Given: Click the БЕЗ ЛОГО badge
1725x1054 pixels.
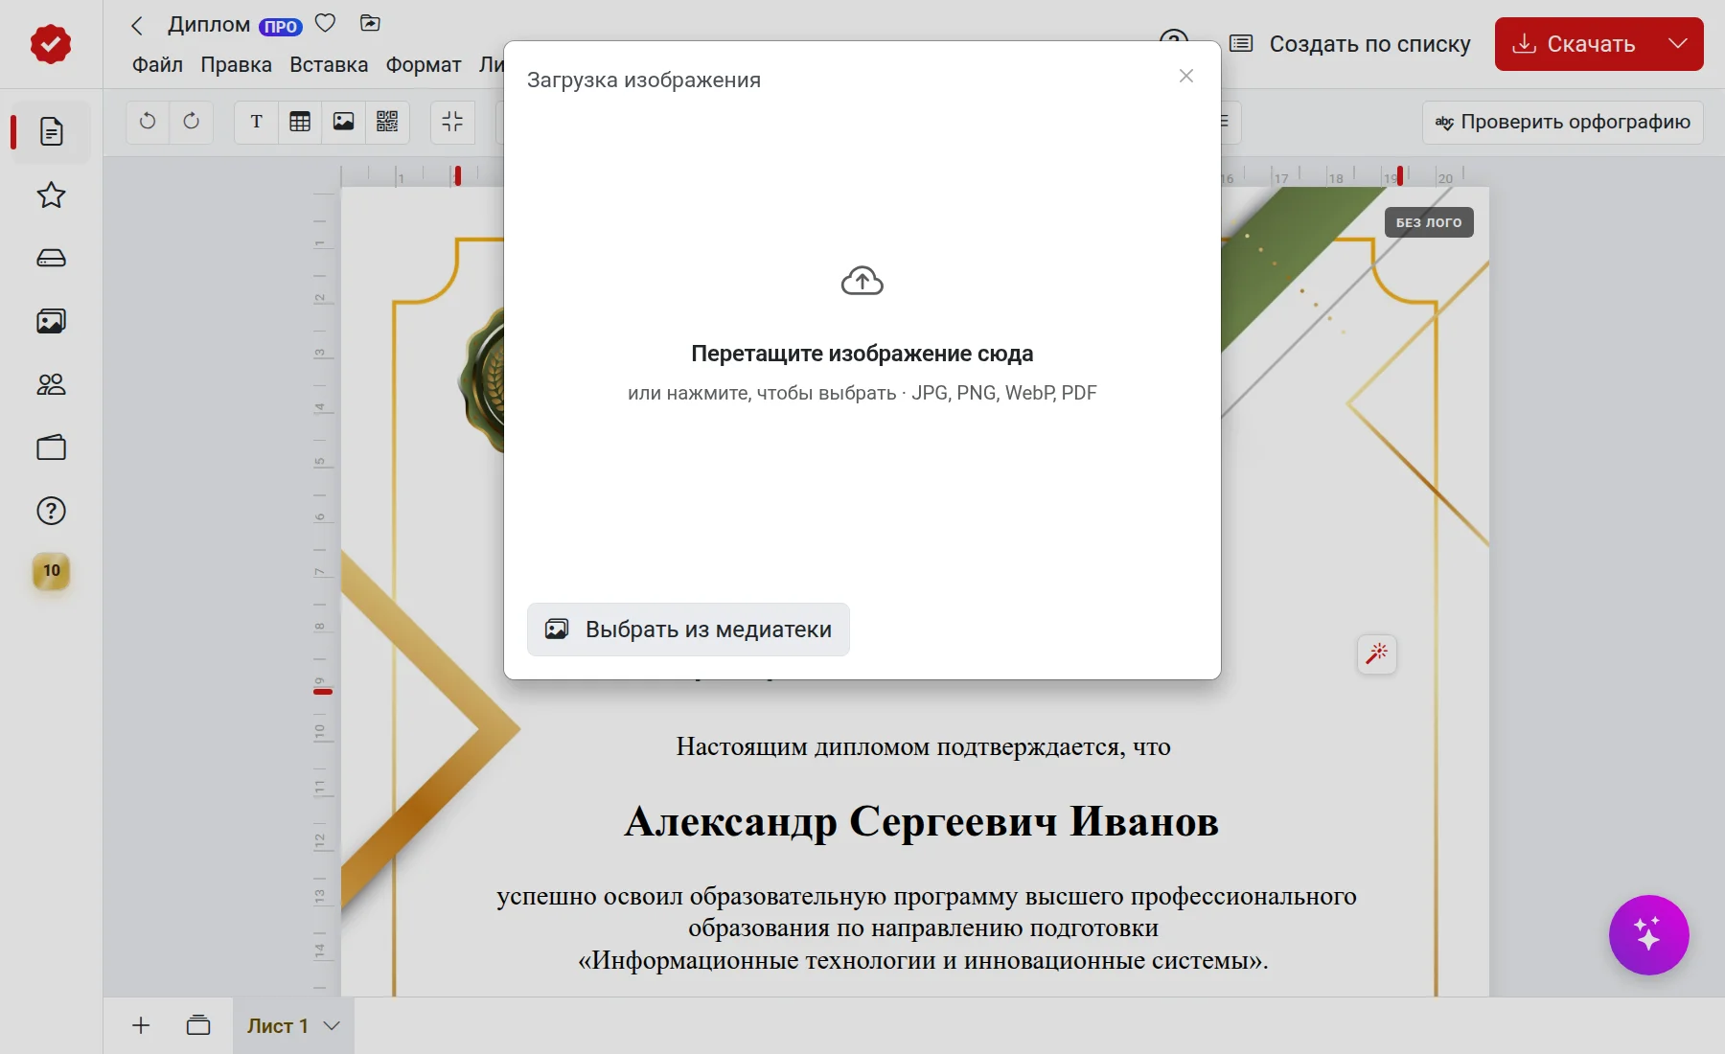Looking at the screenshot, I should 1429,222.
